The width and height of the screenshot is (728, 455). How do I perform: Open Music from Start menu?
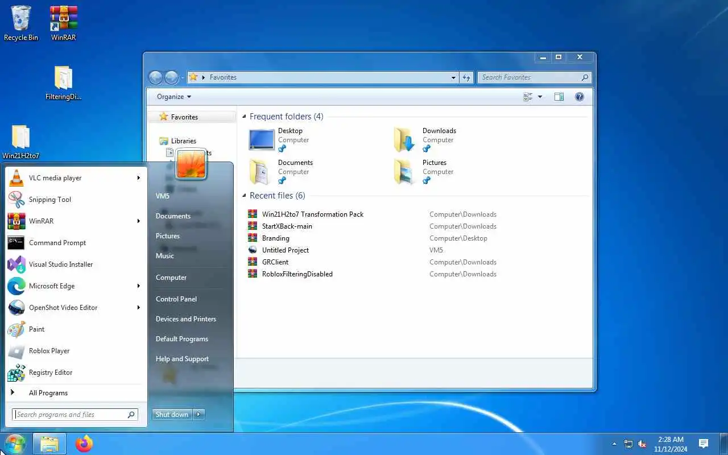click(165, 256)
